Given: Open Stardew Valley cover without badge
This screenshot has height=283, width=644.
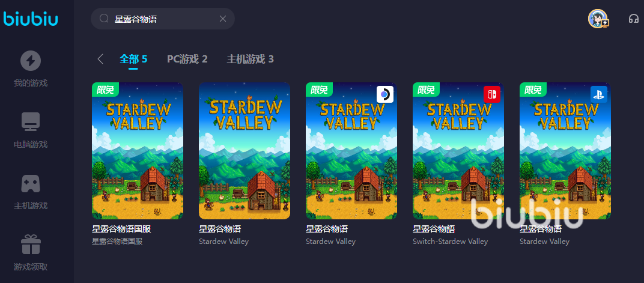Looking at the screenshot, I should [245, 151].
